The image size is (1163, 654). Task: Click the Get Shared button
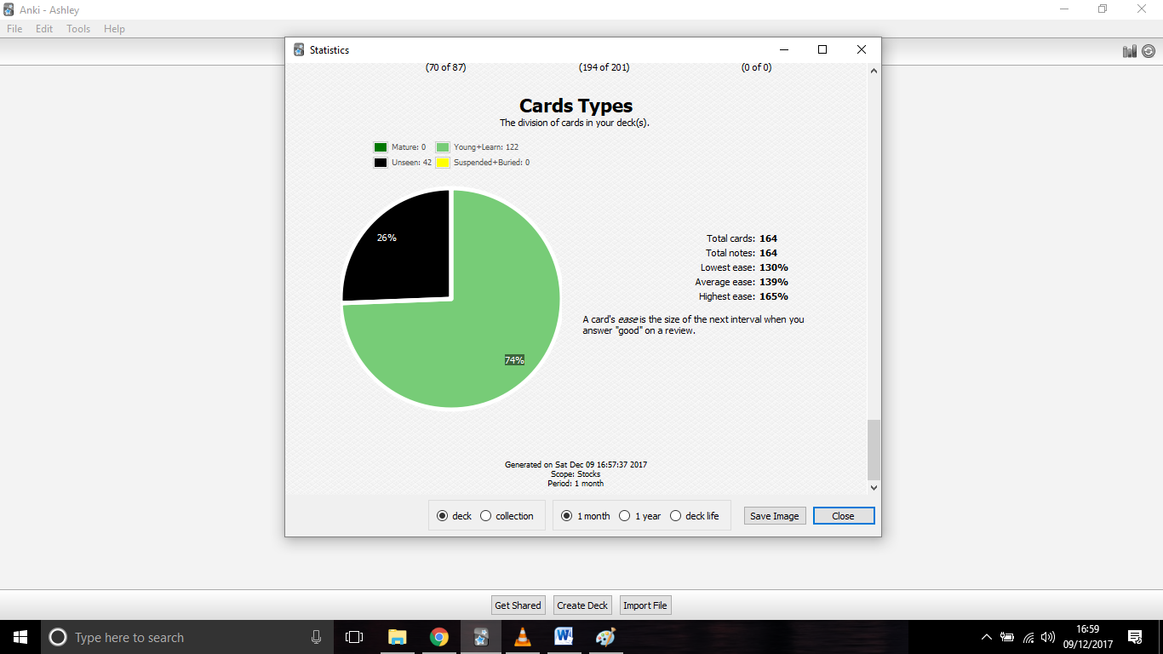(x=518, y=605)
